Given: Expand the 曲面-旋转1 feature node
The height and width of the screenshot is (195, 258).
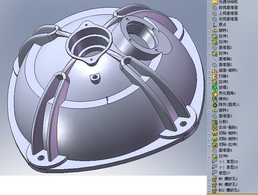Looking at the screenshot, I should pos(209,71).
